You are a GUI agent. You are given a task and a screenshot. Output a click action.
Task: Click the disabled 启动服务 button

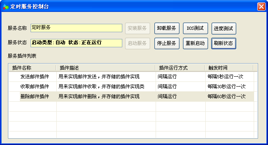(137, 43)
